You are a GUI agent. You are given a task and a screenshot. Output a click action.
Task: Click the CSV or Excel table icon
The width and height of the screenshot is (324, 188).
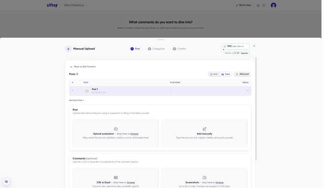[x=116, y=178]
